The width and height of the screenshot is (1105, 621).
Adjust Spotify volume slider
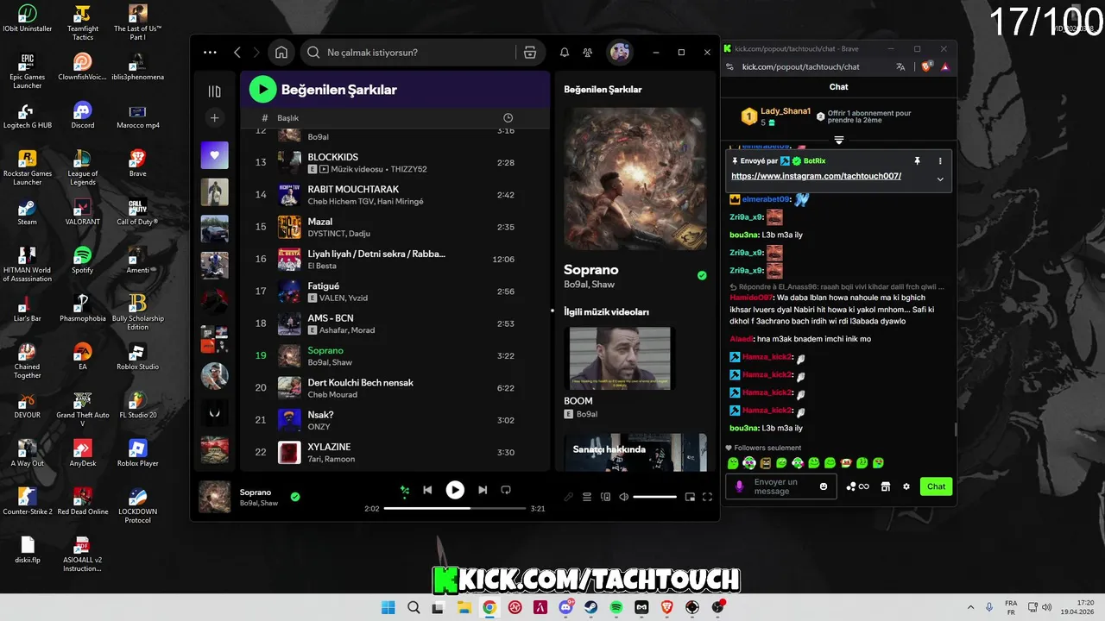[x=654, y=497]
